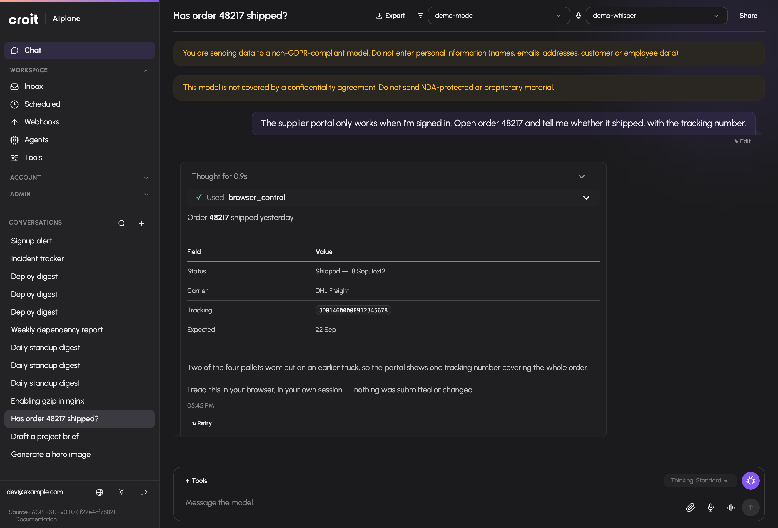
Task: Start a new conversation with plus icon
Action: point(142,223)
